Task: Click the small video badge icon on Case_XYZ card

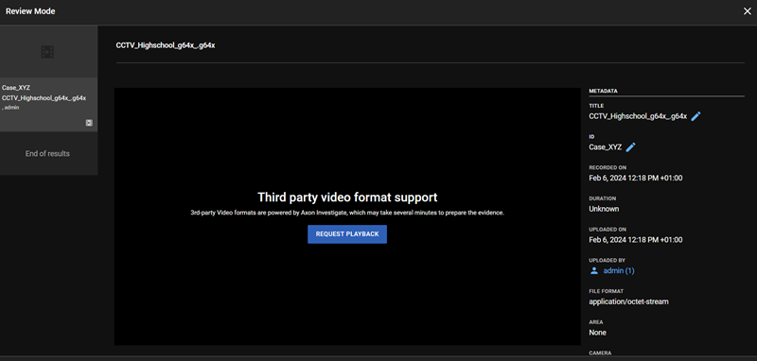Action: click(x=89, y=123)
